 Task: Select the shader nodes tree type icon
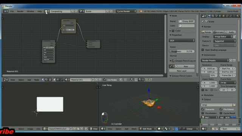(43, 80)
